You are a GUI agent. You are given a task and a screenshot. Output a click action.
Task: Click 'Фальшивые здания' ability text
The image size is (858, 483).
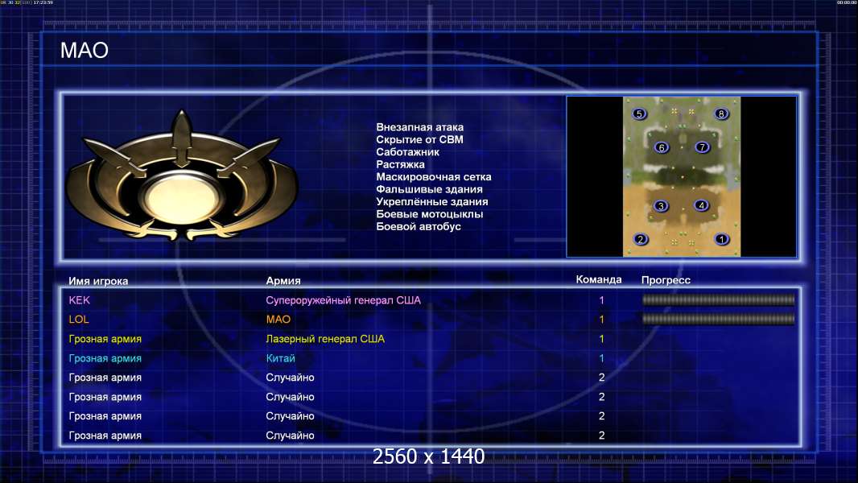pyautogui.click(x=429, y=189)
